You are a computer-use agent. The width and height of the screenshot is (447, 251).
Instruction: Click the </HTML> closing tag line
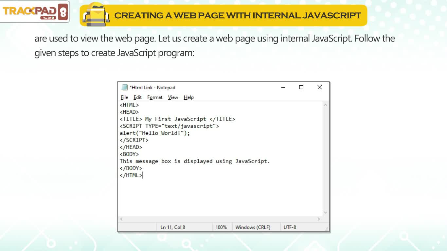131,175
